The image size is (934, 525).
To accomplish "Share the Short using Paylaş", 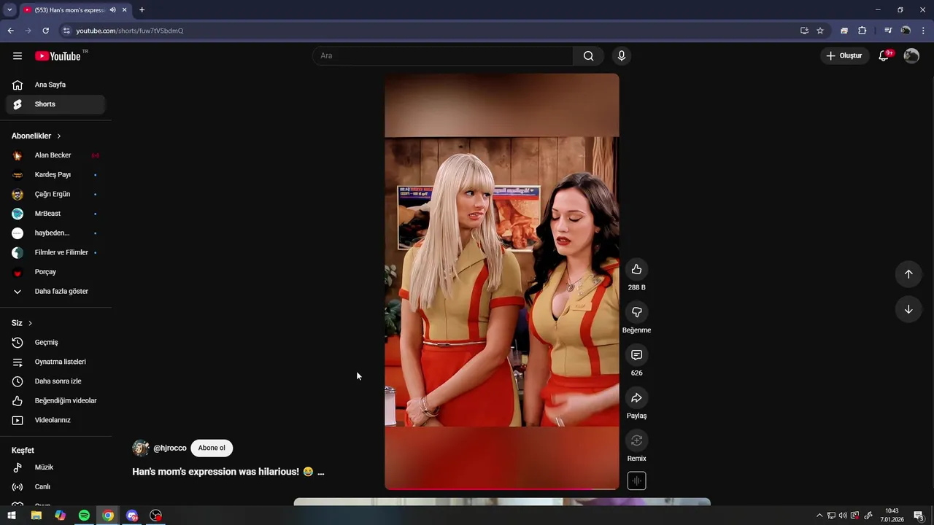I will click(636, 397).
